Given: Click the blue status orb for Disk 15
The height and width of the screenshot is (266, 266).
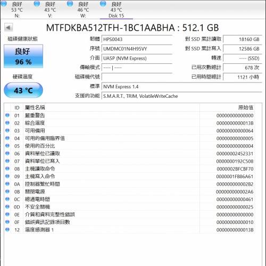Looking at the screenshot, I should tap(103, 4).
